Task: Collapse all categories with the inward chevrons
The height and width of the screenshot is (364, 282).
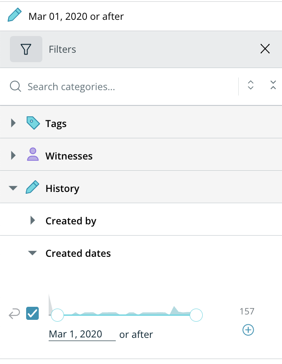Action: 273,85
